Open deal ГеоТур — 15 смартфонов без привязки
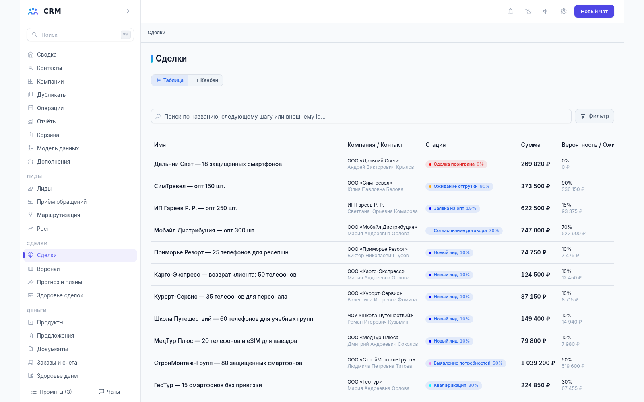 click(208, 385)
